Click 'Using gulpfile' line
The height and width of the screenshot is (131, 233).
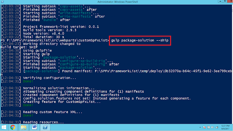click(37, 51)
